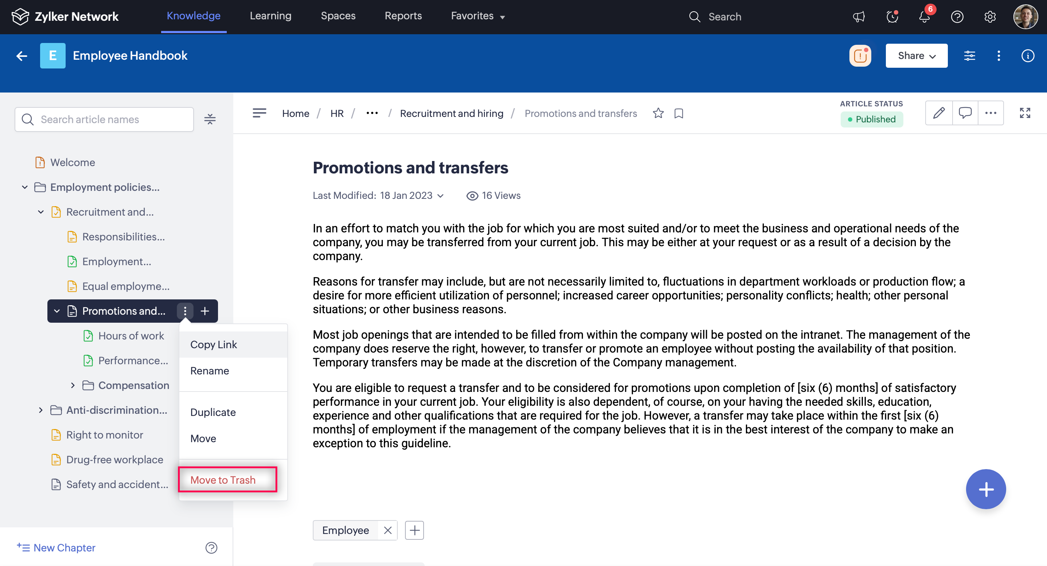Expand the Compensation folder
Viewport: 1047px width, 566px height.
(x=73, y=385)
